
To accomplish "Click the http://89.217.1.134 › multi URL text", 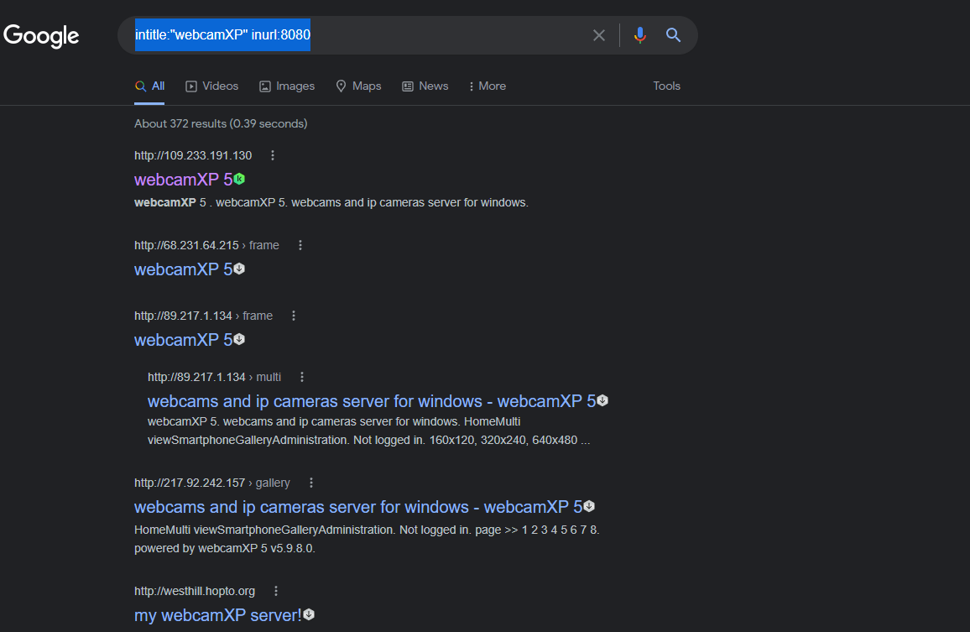I will click(x=214, y=377).
